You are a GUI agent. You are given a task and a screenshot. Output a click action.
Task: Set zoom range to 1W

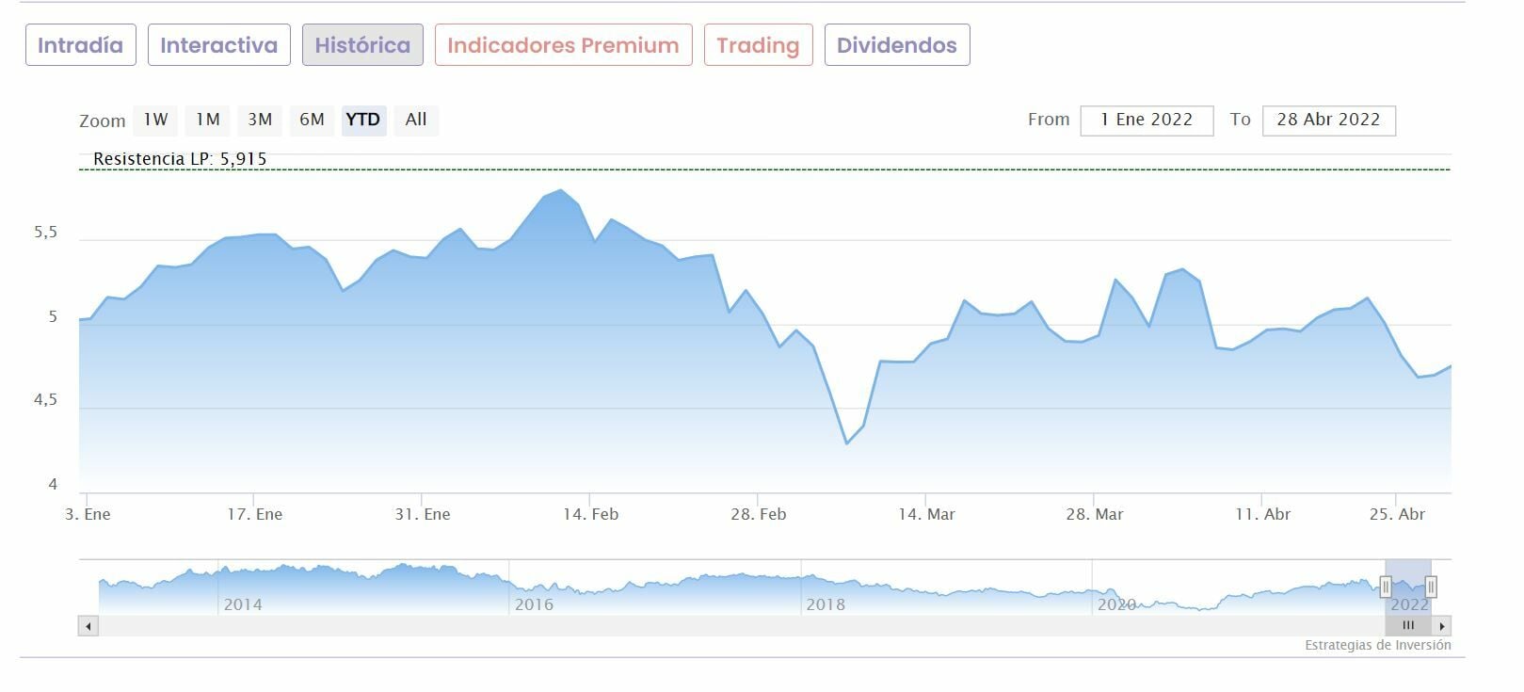point(155,120)
